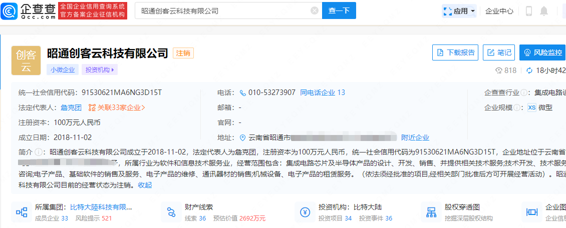Click the 成立日期 value 2018-11-02
Image resolution: width=566 pixels, height=228 pixels.
click(73, 137)
